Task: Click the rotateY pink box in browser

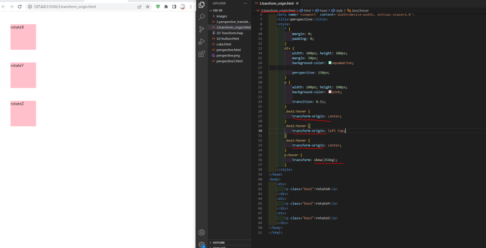Action: (23, 75)
